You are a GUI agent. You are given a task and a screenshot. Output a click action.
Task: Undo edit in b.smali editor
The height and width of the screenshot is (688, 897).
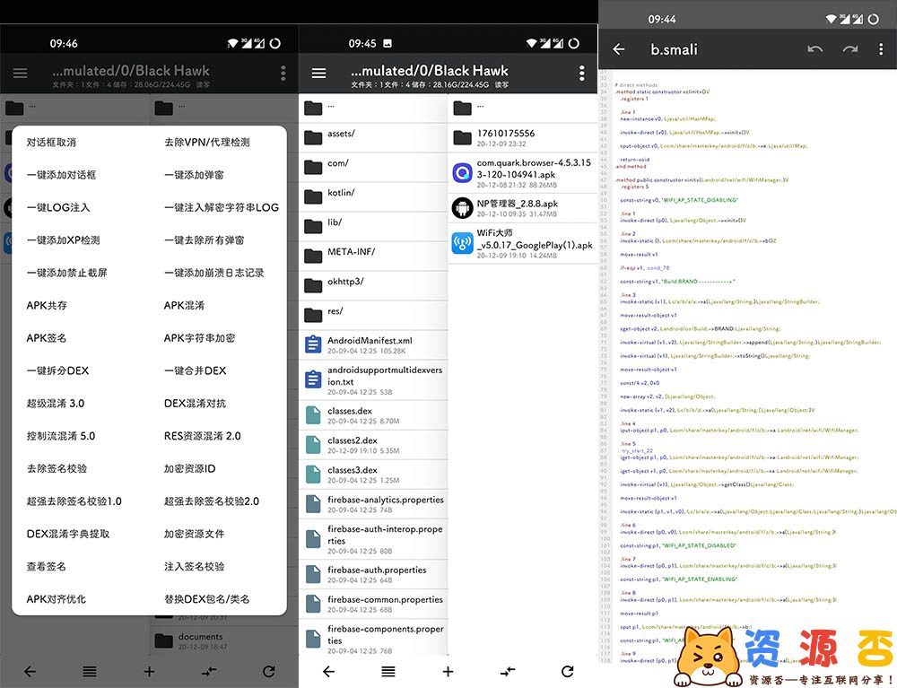coord(814,49)
